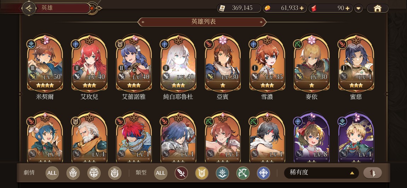Open hero 米契爾 LV.50 card

[45, 64]
